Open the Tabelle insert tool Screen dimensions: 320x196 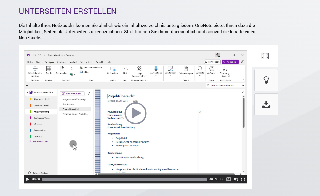[x=49, y=71]
